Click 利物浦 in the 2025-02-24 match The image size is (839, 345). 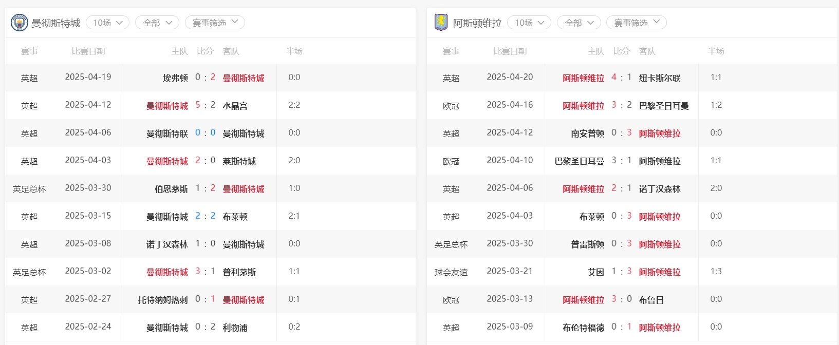pyautogui.click(x=235, y=328)
